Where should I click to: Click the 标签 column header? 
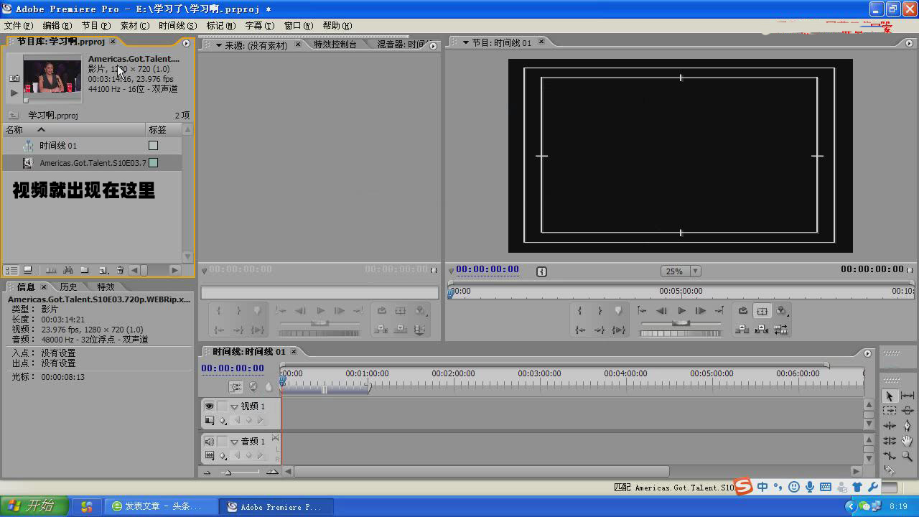(x=164, y=130)
